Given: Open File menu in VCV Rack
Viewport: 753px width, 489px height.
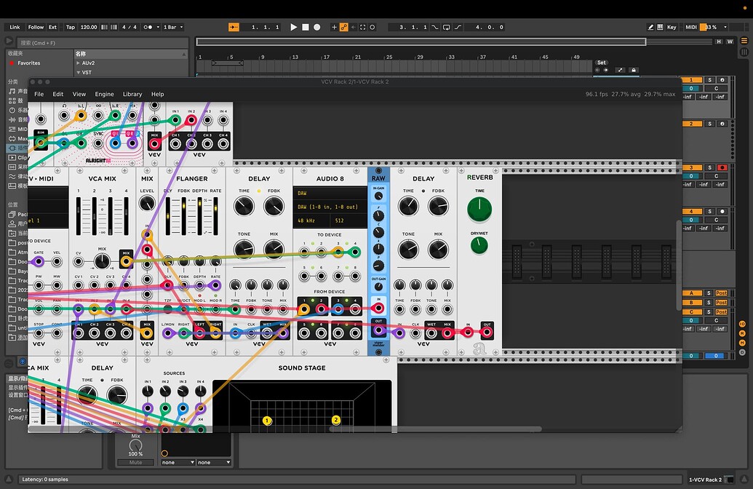Looking at the screenshot, I should coord(39,94).
